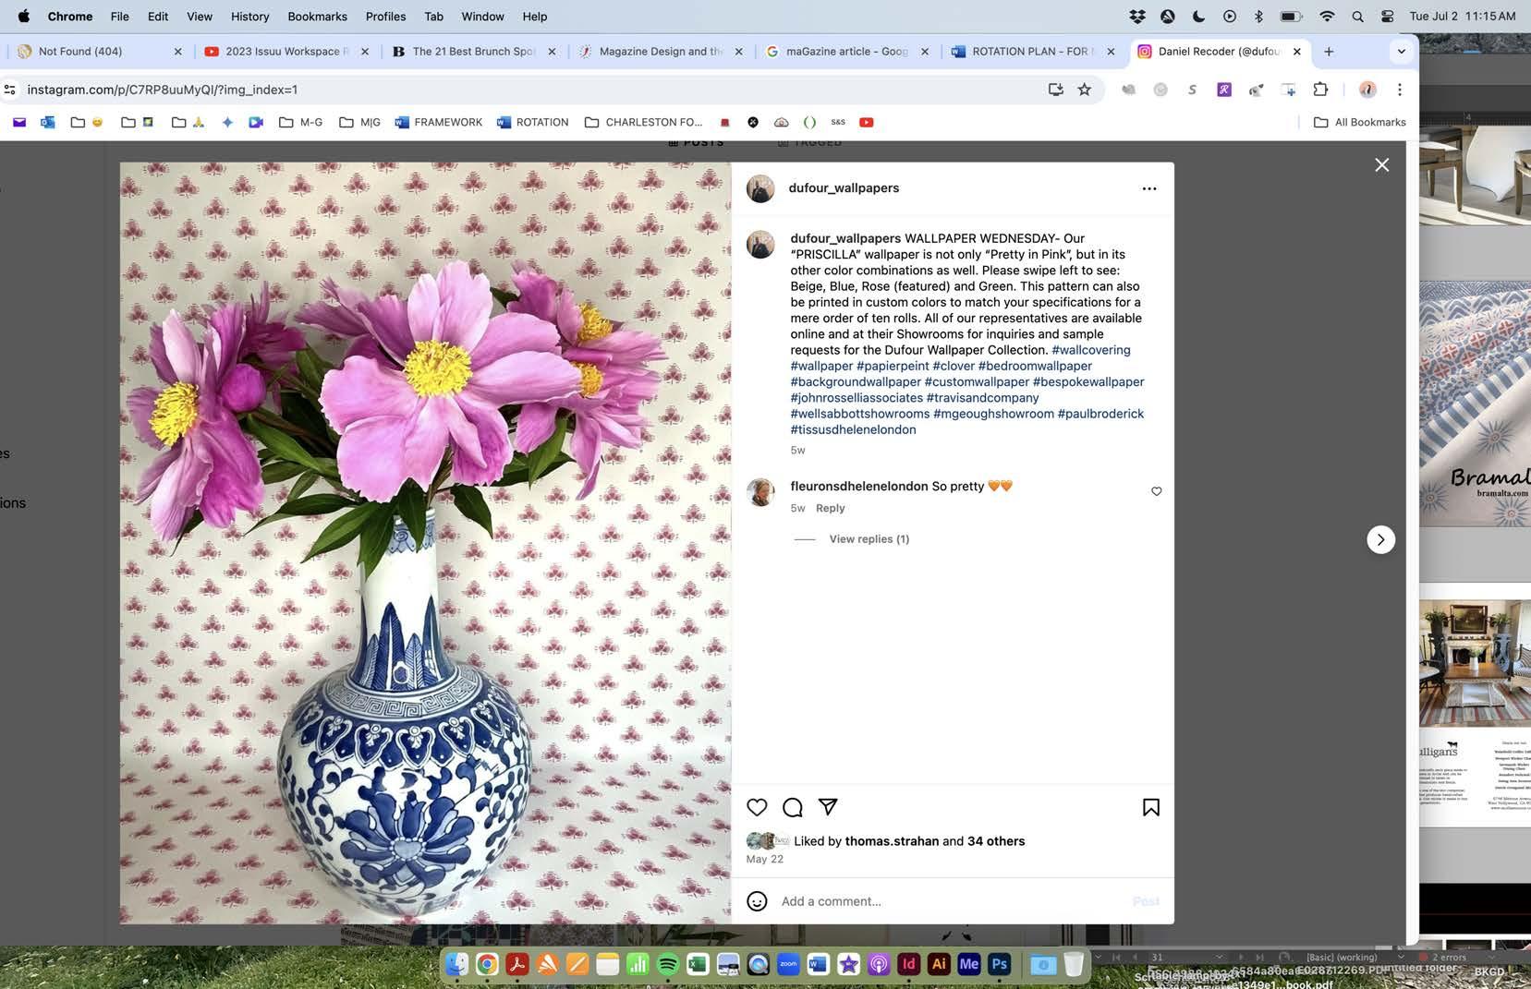Open the YouTube bookmark icon
Viewport: 1531px width, 989px height.
tap(866, 122)
